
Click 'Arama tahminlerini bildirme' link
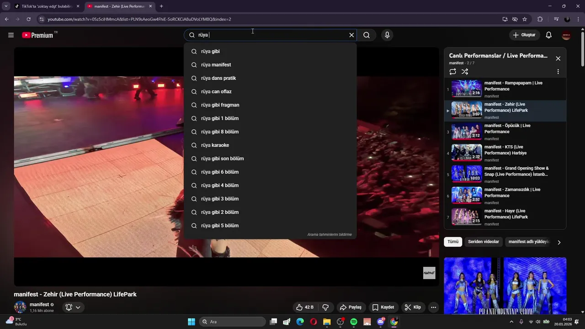330,234
